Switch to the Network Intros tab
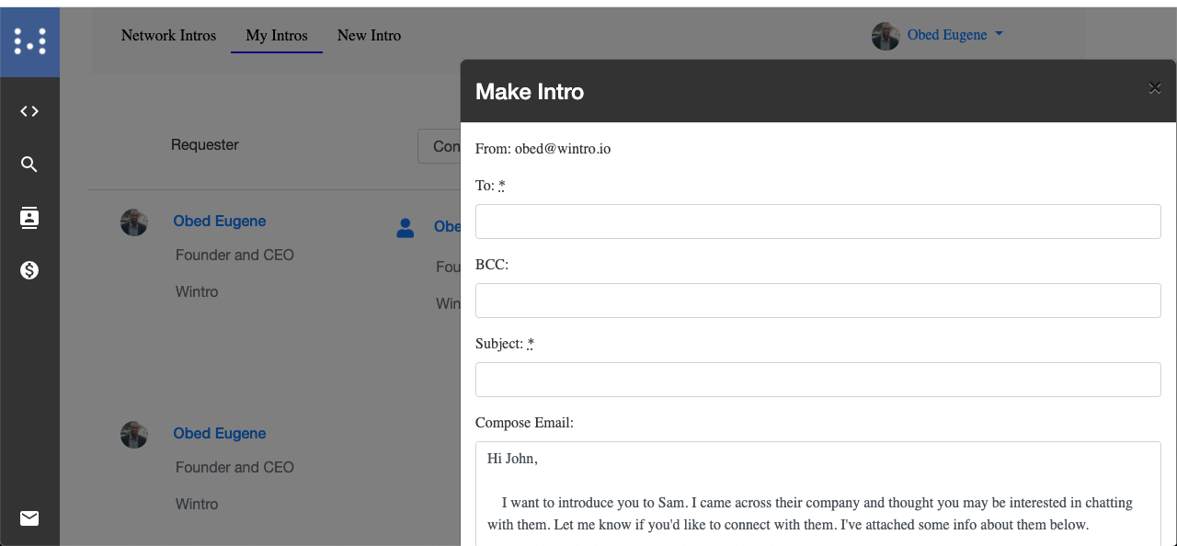 (168, 36)
